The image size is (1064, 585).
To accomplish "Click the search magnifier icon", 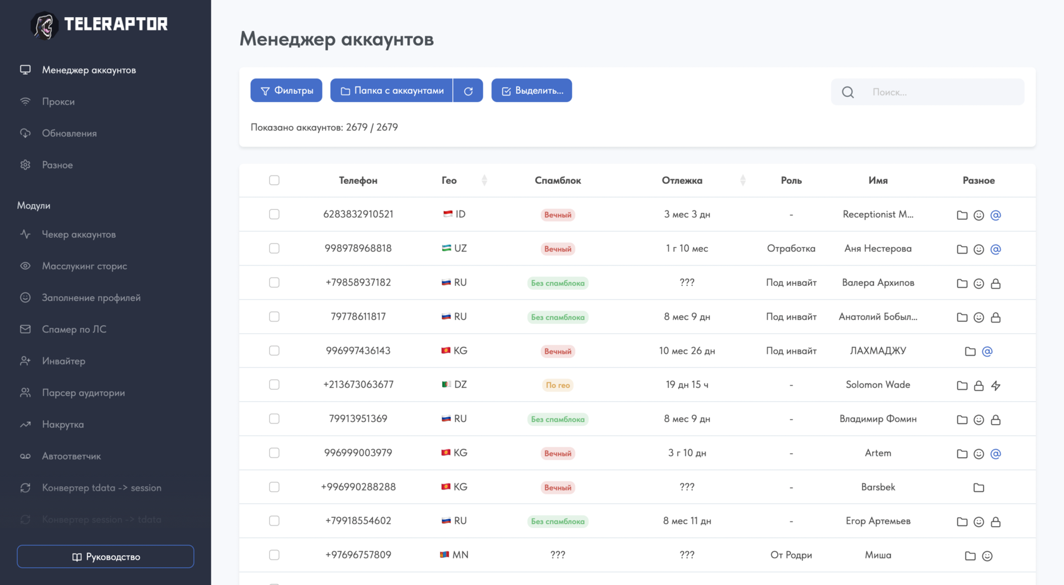I will coord(848,93).
